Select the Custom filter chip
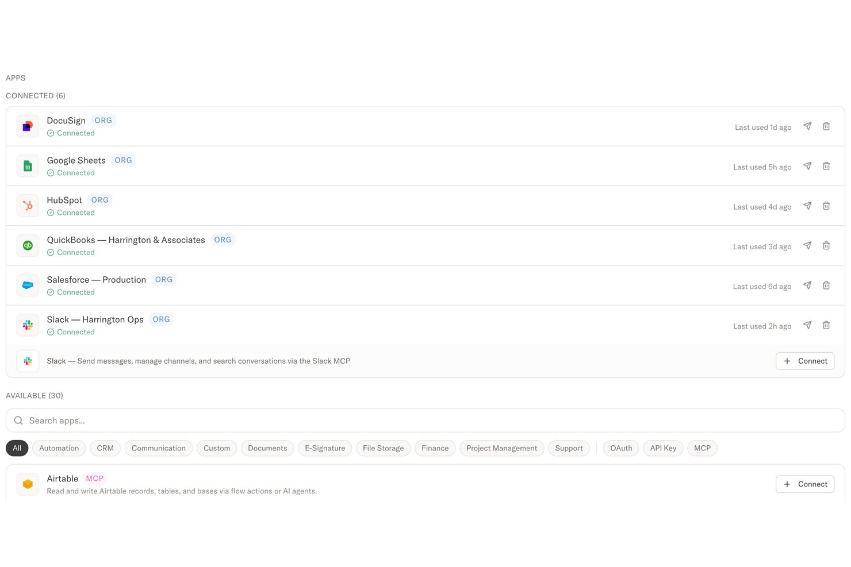 [217, 448]
